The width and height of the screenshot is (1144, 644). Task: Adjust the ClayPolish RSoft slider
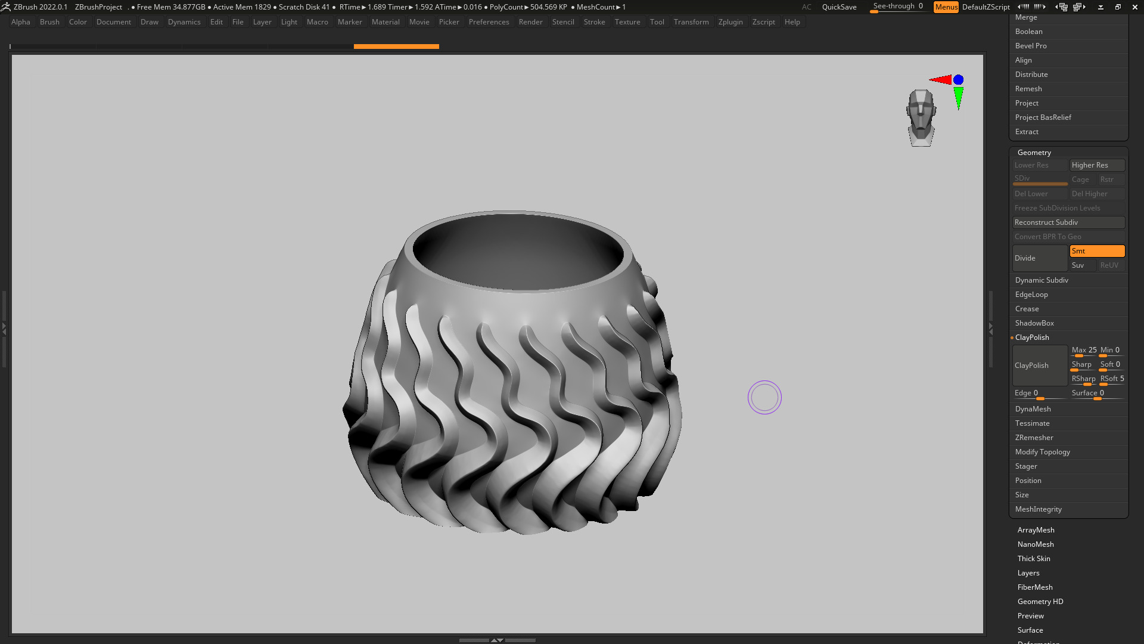pyautogui.click(x=1112, y=379)
